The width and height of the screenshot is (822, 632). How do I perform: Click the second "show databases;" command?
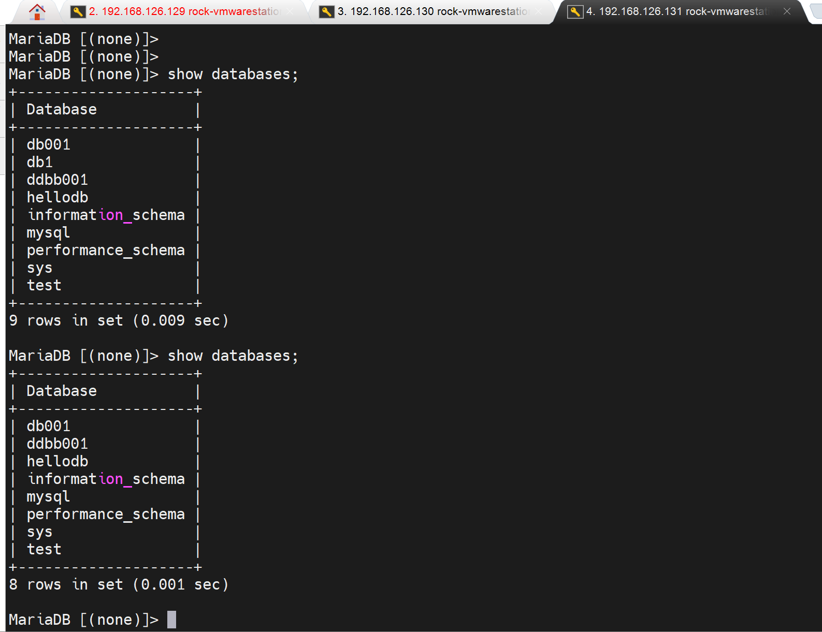[233, 356]
